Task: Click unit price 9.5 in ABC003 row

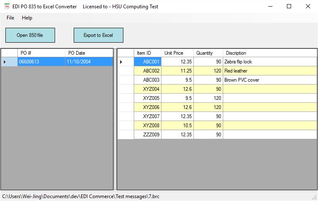Action: coord(178,80)
